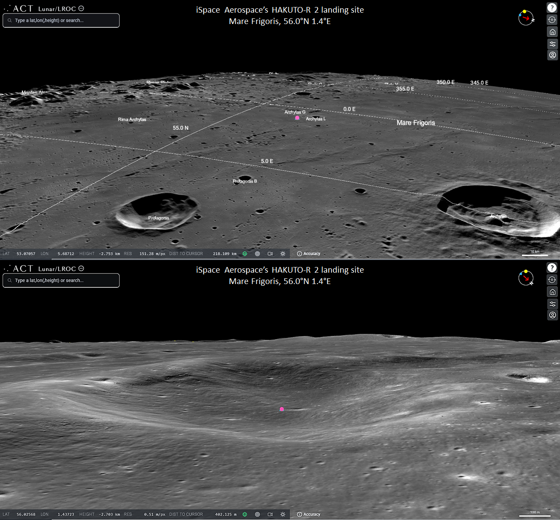
Task: Click the green globe icon in bottom status bar
Action: point(245,514)
